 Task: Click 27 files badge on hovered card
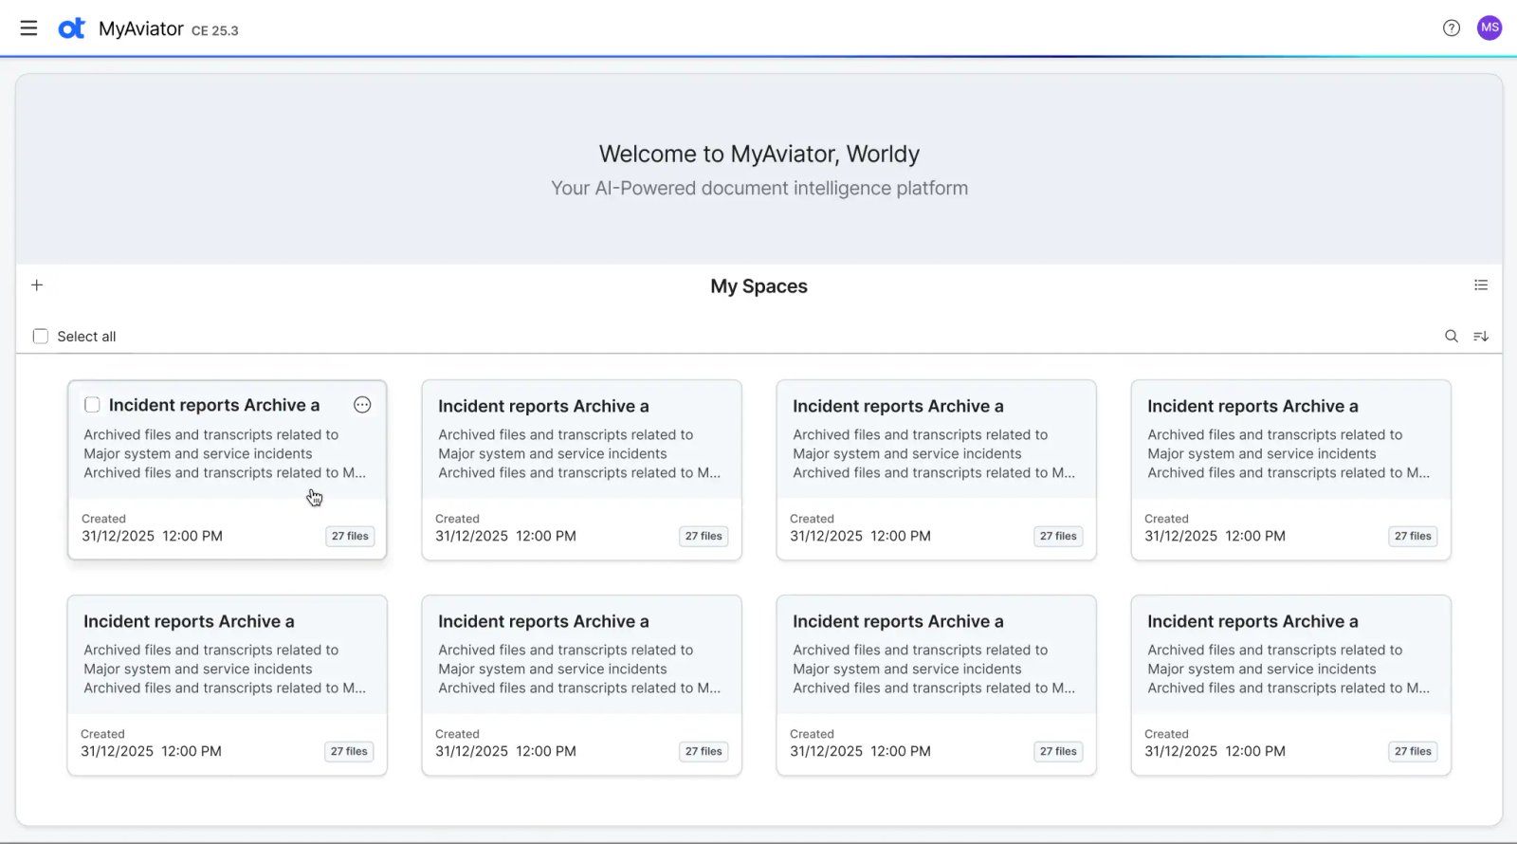(x=350, y=537)
